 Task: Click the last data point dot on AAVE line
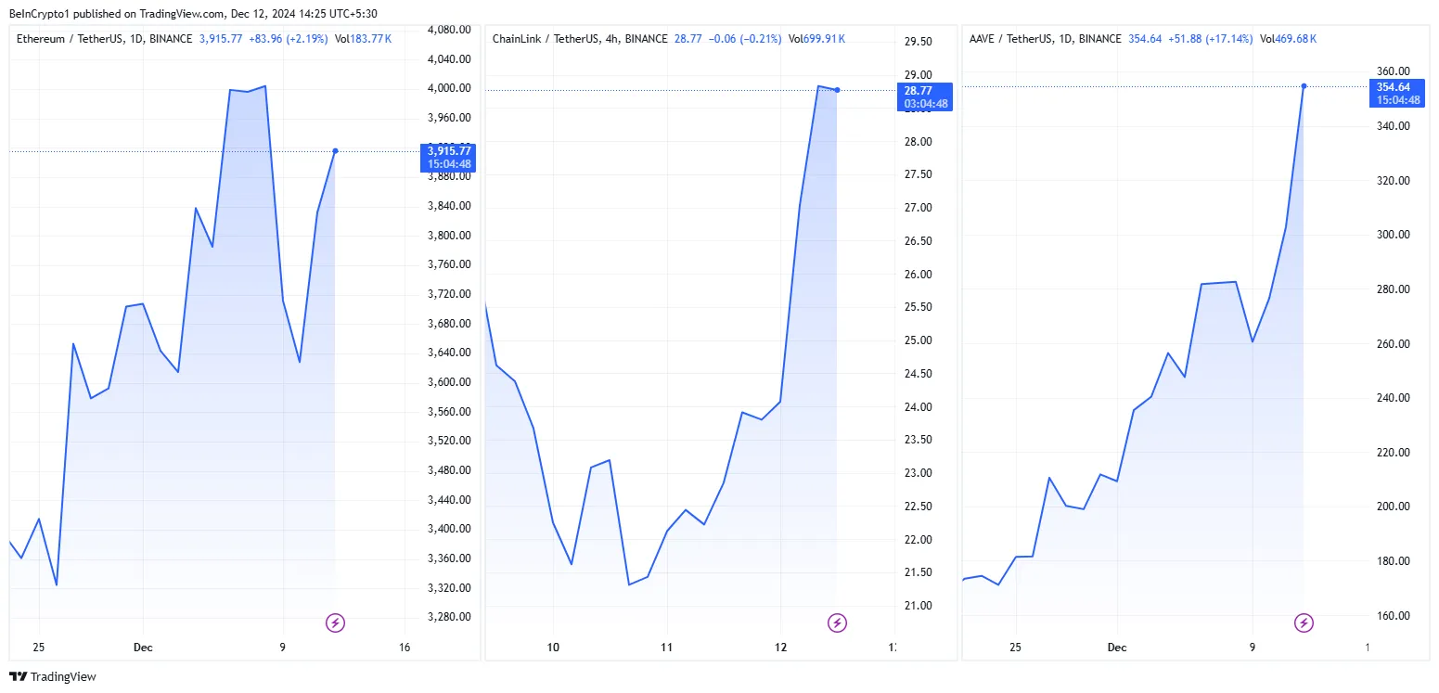pos(1304,86)
